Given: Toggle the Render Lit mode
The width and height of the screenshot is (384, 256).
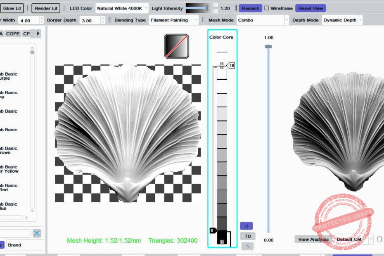Looking at the screenshot, I should click(46, 8).
